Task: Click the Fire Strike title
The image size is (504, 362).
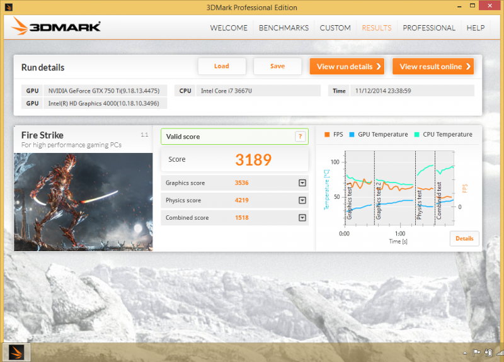Action: click(x=42, y=135)
